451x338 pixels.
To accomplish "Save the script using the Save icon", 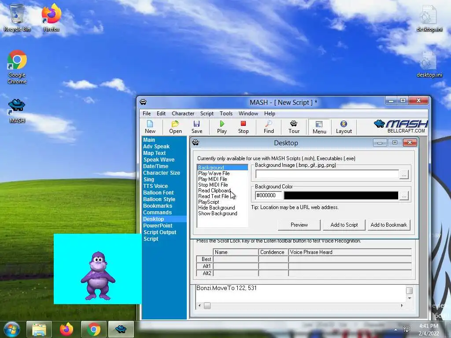I will click(x=197, y=127).
